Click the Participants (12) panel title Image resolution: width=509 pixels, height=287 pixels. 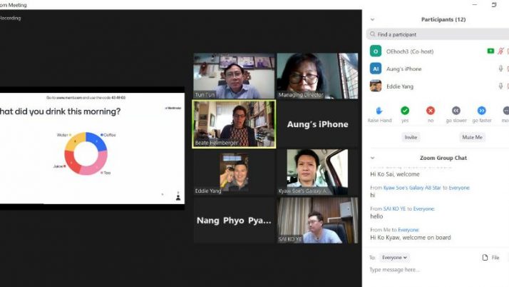443,19
